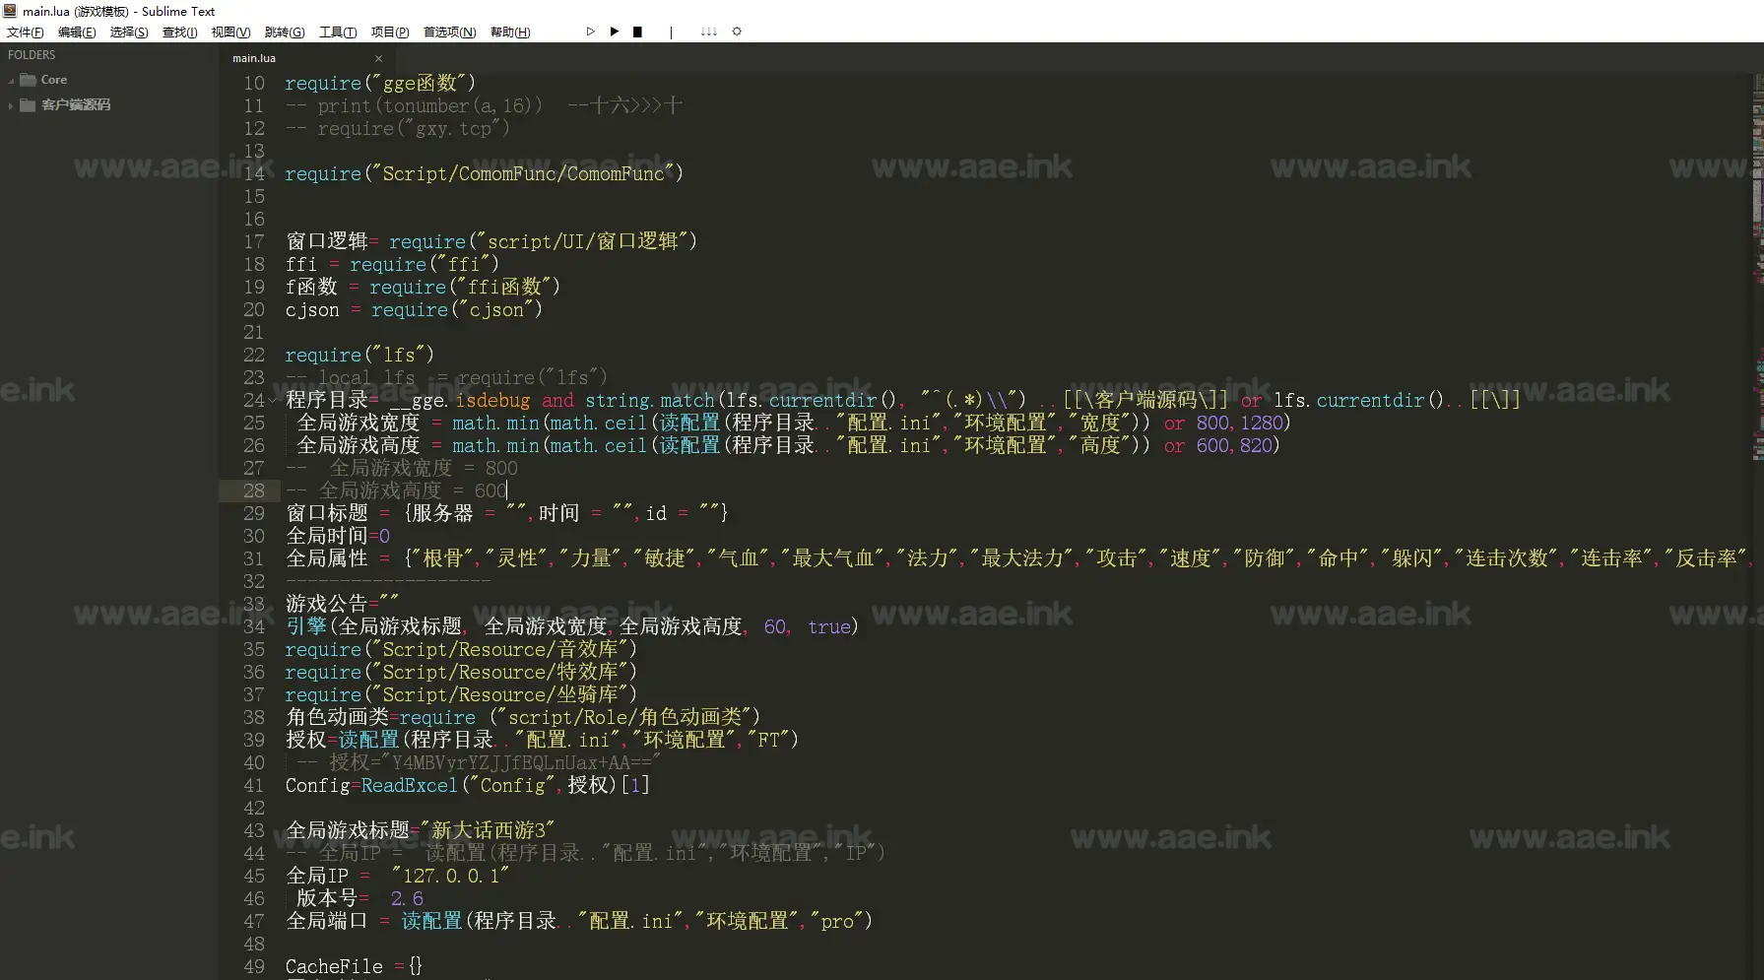Open the 文件(F) menu

point(25,32)
